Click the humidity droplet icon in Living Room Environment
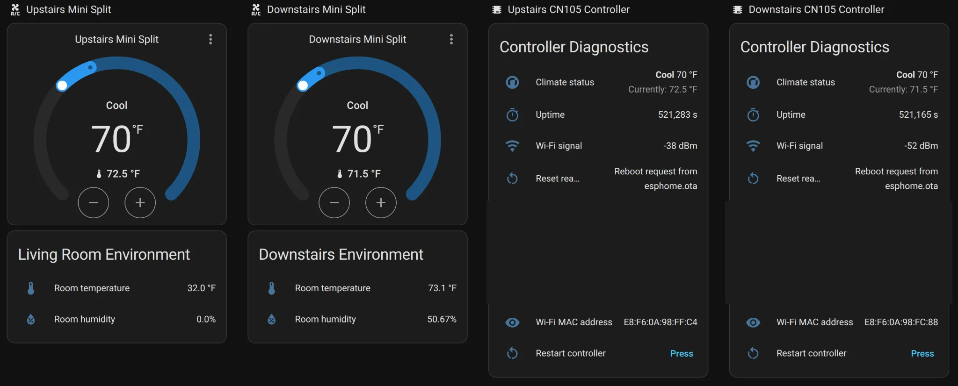The width and height of the screenshot is (958, 386). [x=31, y=319]
